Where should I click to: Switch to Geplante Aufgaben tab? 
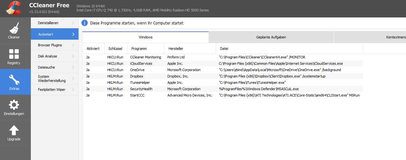271,37
